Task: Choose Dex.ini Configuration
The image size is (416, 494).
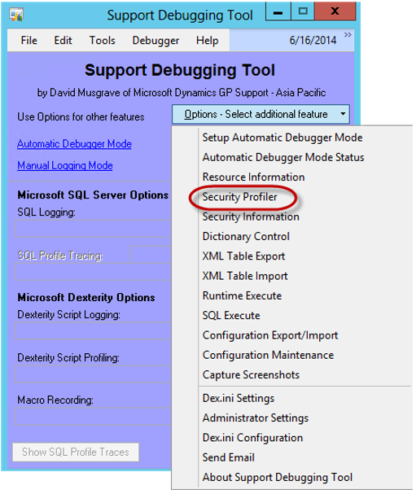Action: (252, 438)
